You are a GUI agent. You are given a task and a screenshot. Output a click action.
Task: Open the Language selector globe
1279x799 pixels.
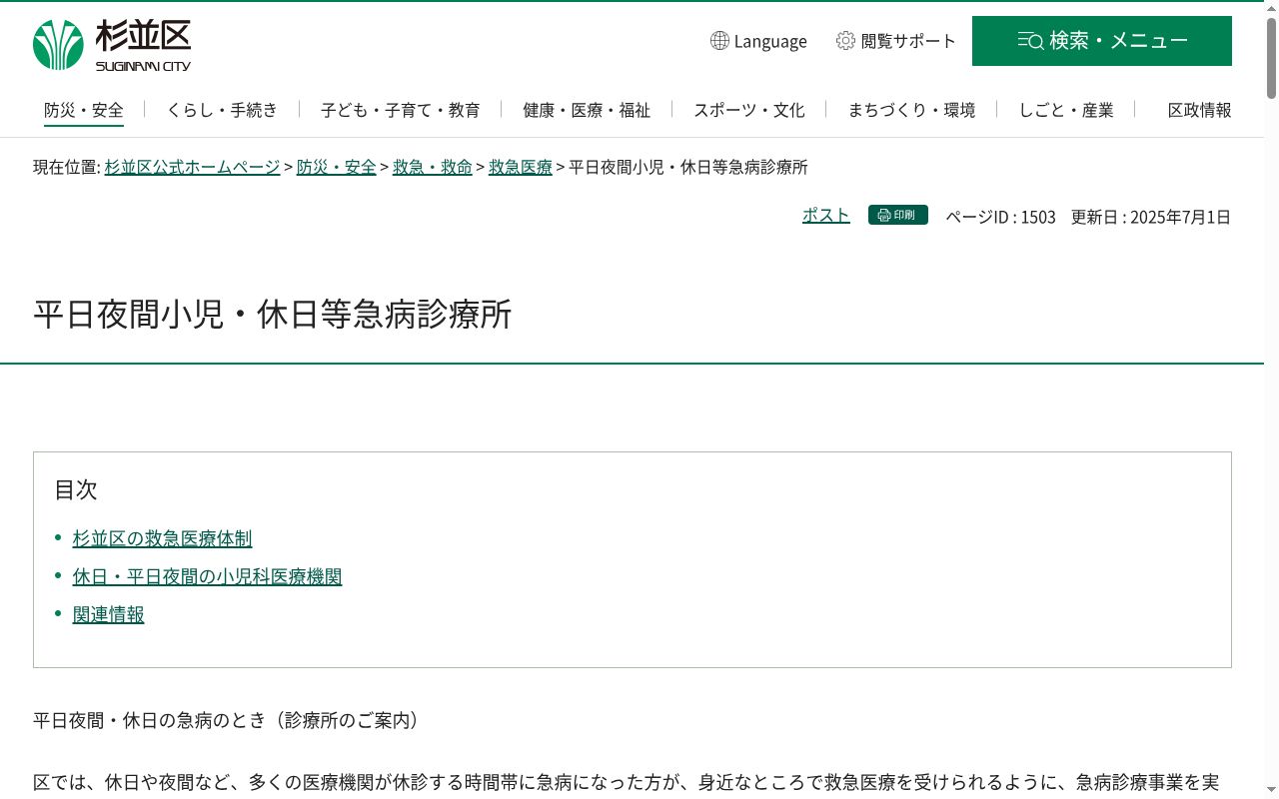pyautogui.click(x=719, y=41)
